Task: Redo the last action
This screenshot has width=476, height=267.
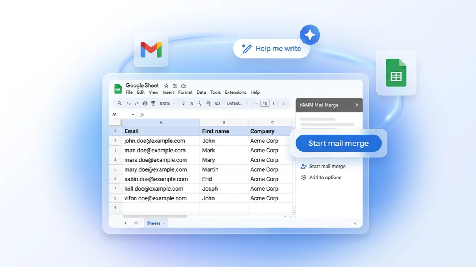Action: (136, 103)
